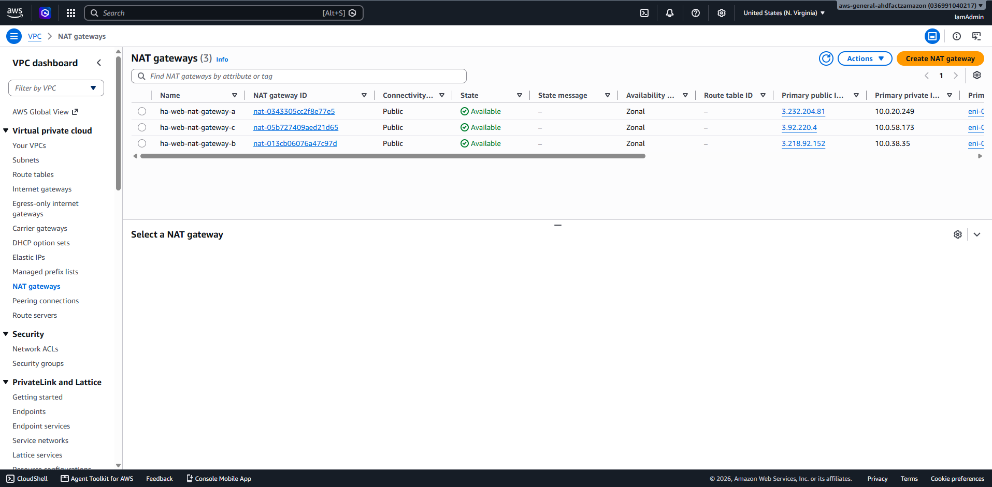The width and height of the screenshot is (992, 487).
Task: Open Elastic IPs in the sidebar
Action: (x=28, y=257)
